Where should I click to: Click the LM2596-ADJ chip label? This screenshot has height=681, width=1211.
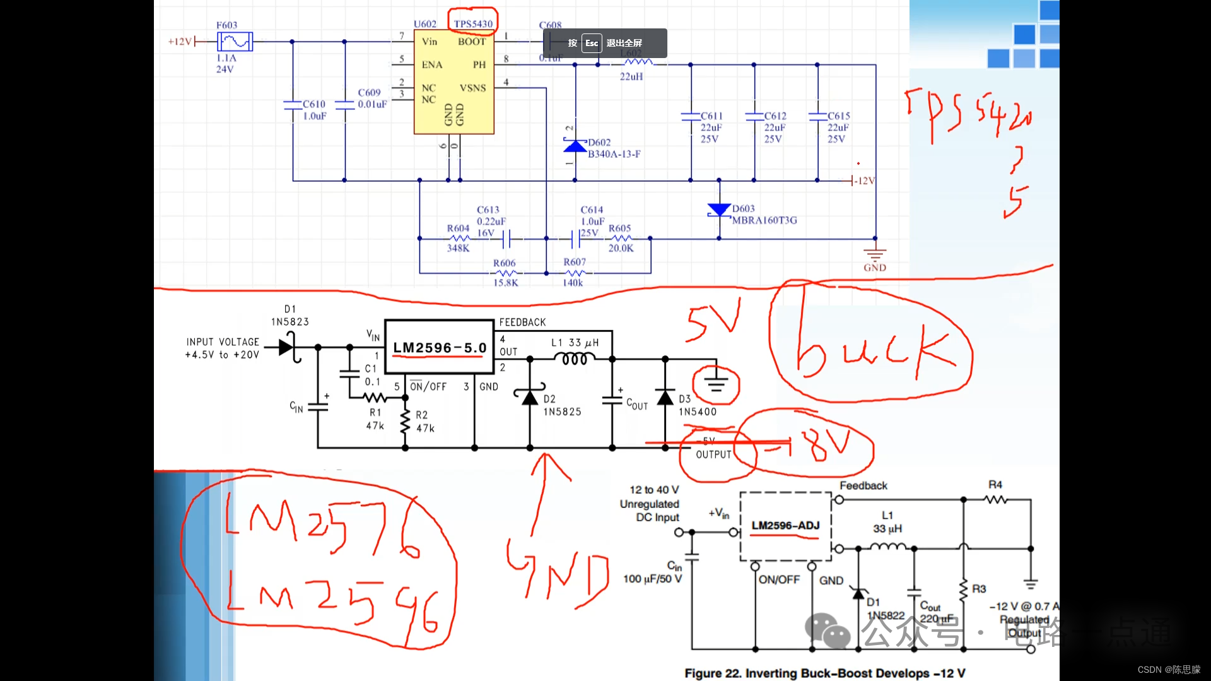tap(785, 526)
